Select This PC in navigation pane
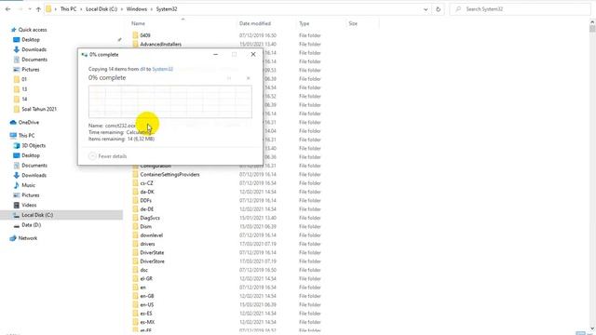Screen dimensions: 596x335 [26, 136]
